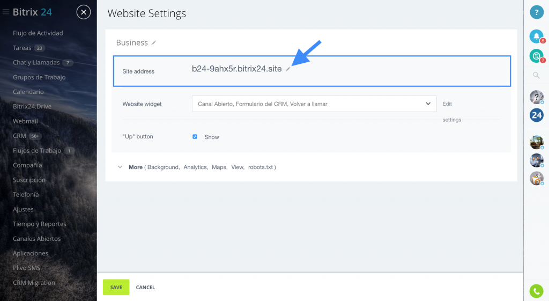
Task: Open the landscape photo avatar contact
Action: tap(536, 142)
